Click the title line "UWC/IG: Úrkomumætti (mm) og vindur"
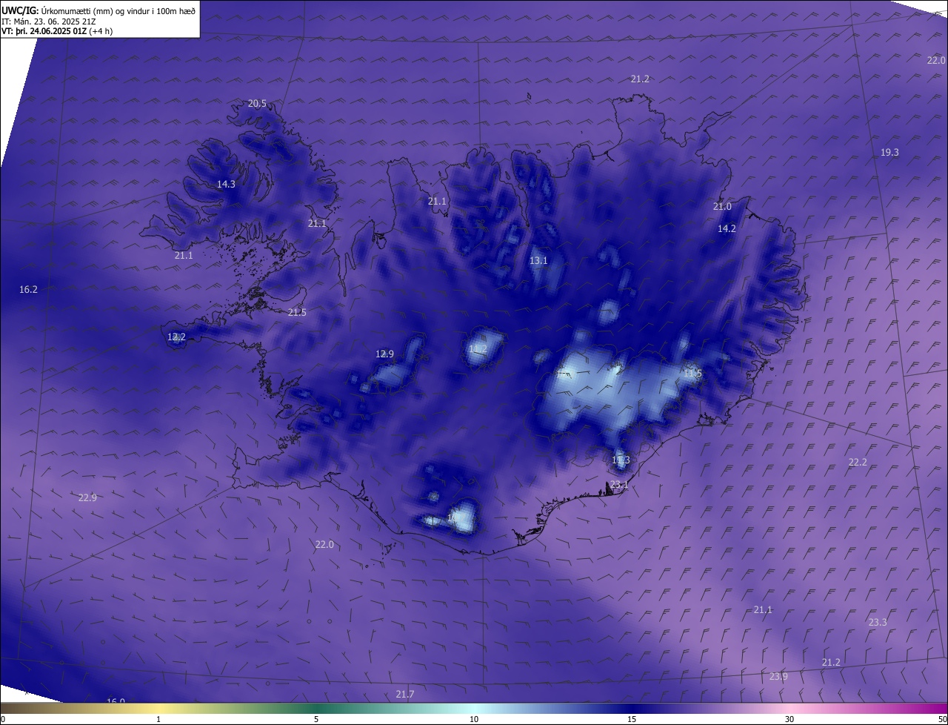948x725 pixels. click(99, 10)
